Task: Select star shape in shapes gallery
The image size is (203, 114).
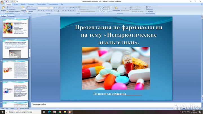Action: click(109, 11)
